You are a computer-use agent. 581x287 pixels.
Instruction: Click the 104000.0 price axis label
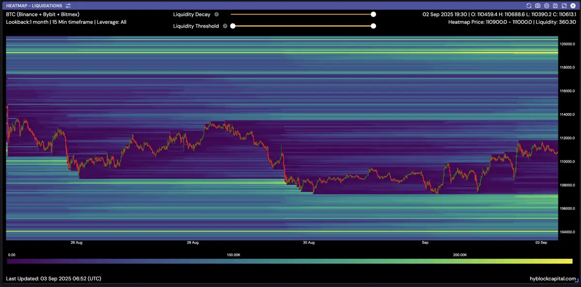[568, 232]
